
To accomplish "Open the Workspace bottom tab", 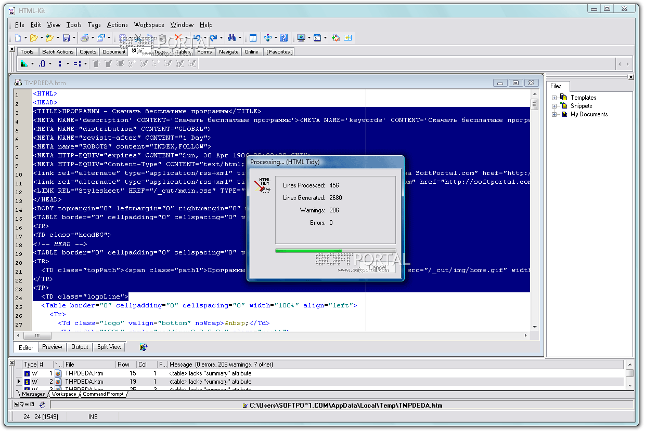I will coord(63,394).
